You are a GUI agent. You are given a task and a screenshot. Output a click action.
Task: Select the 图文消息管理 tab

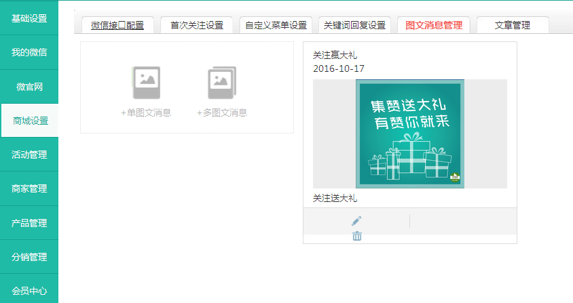(433, 25)
